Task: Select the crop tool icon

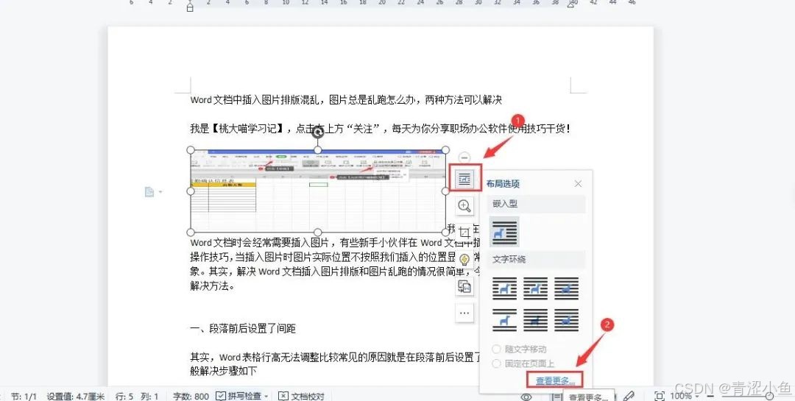Action: tap(464, 233)
